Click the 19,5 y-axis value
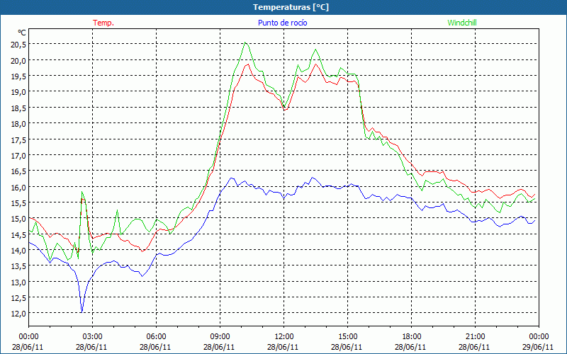The image size is (567, 354). click(20, 76)
